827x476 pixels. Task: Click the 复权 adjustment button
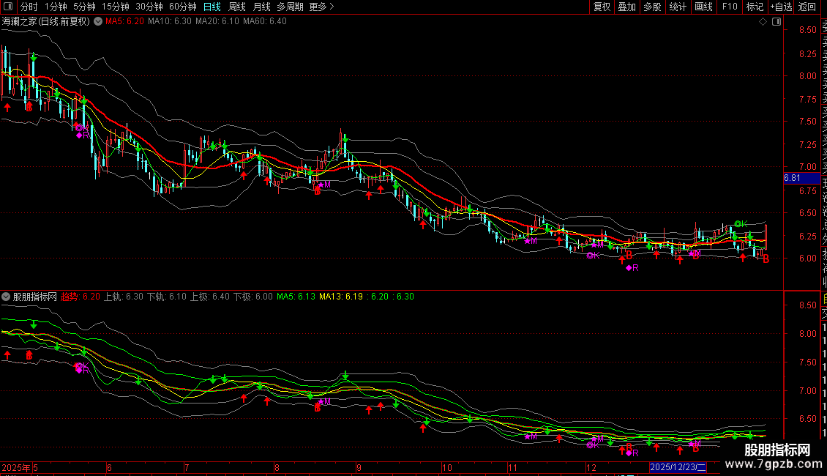pyautogui.click(x=602, y=7)
